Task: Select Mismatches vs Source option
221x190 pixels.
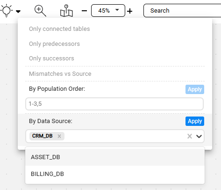Action: [60, 73]
